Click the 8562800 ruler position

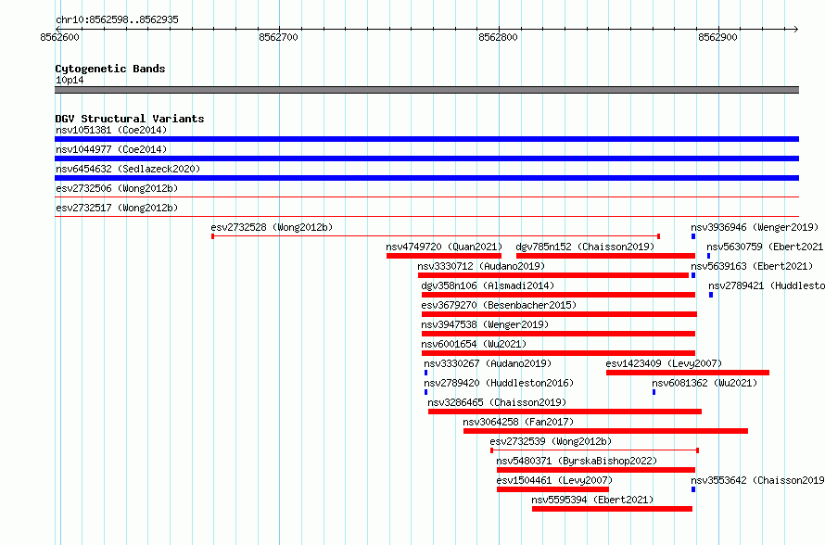[499, 37]
